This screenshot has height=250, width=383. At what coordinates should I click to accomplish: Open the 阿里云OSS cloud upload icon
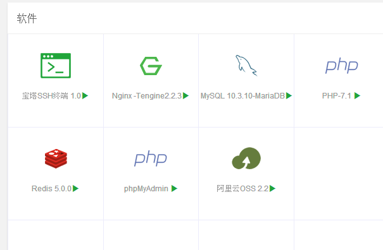click(246, 158)
